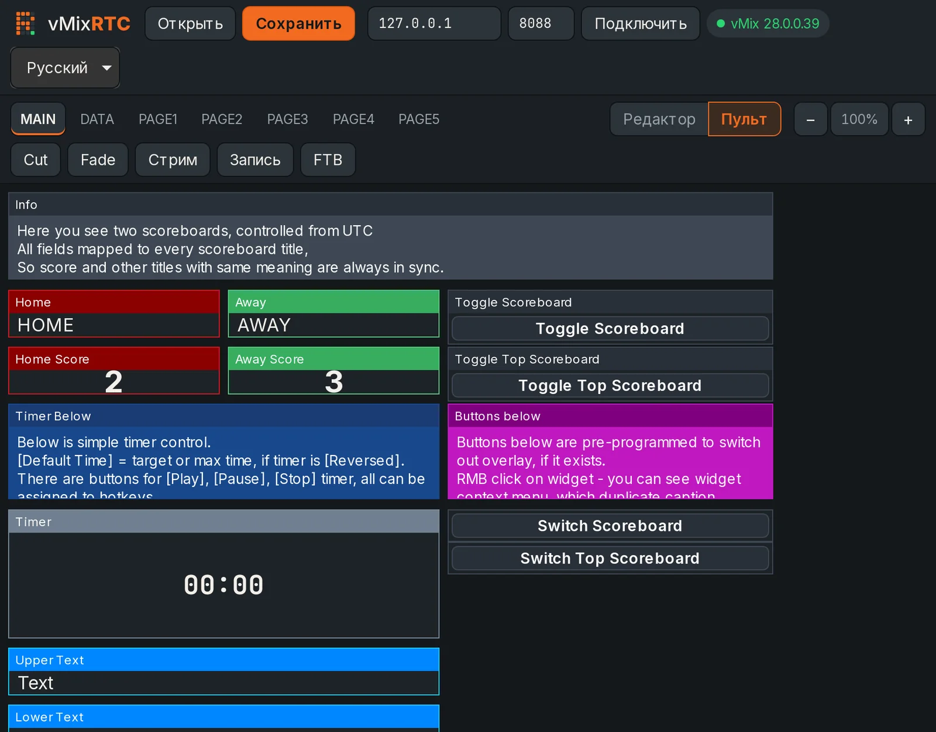Open the PAGE2 tab

tap(222, 119)
